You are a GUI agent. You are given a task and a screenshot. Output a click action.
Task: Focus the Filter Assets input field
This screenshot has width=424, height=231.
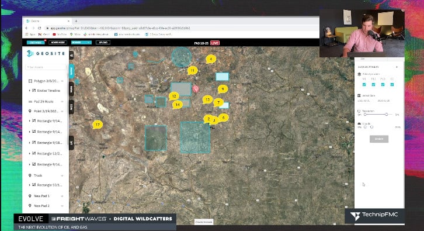pyautogui.click(x=46, y=67)
